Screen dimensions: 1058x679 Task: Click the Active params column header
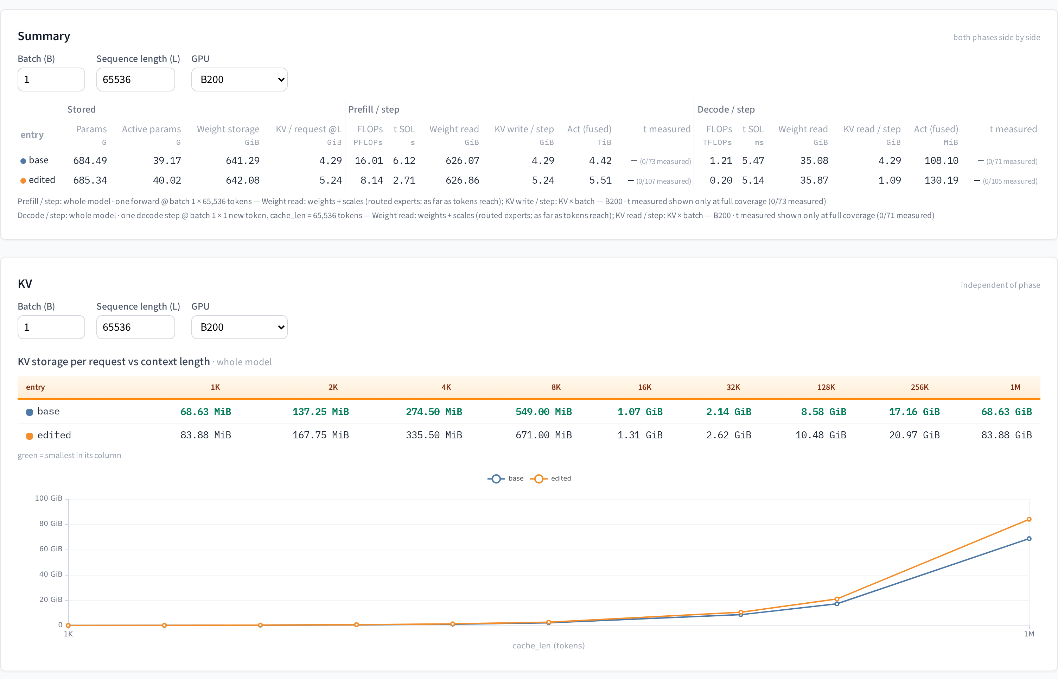click(x=151, y=129)
